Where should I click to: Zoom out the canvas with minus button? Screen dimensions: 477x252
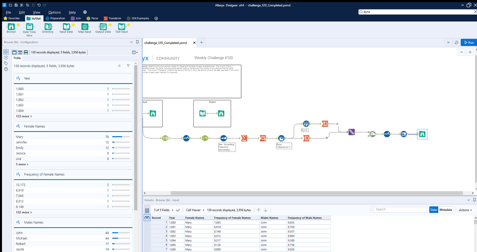point(462,52)
